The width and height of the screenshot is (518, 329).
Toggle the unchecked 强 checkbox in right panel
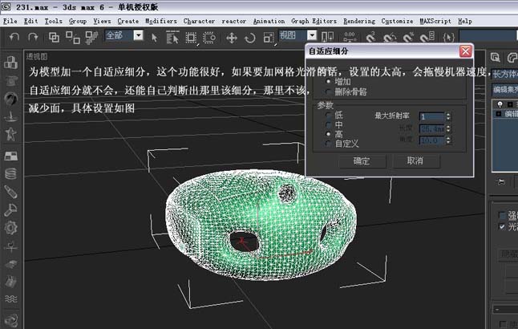502,216
